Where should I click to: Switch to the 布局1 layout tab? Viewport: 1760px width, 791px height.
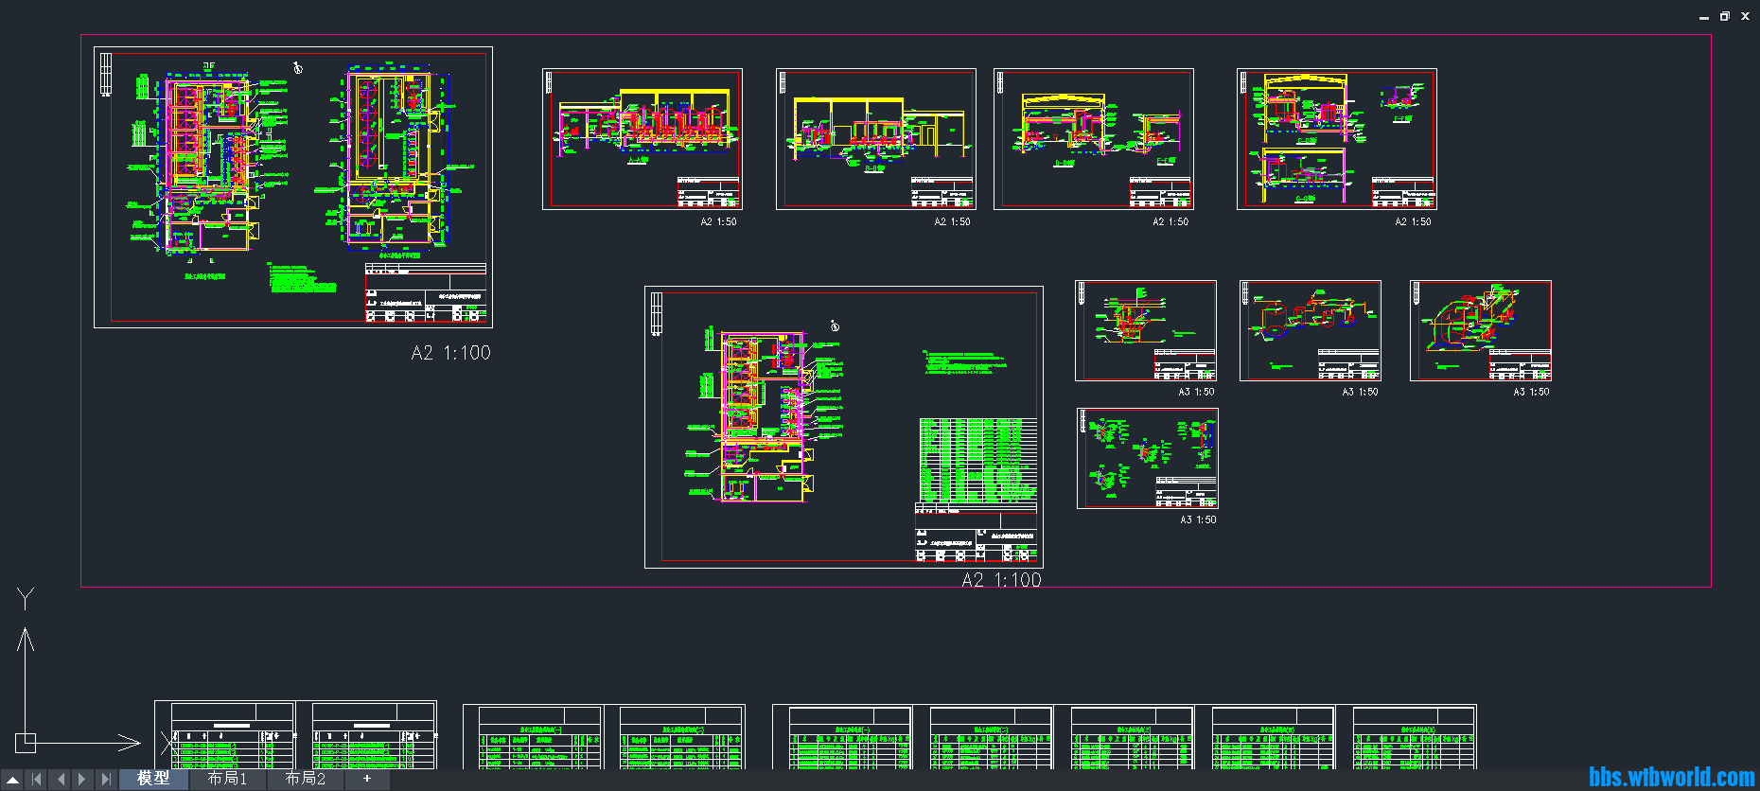(227, 779)
